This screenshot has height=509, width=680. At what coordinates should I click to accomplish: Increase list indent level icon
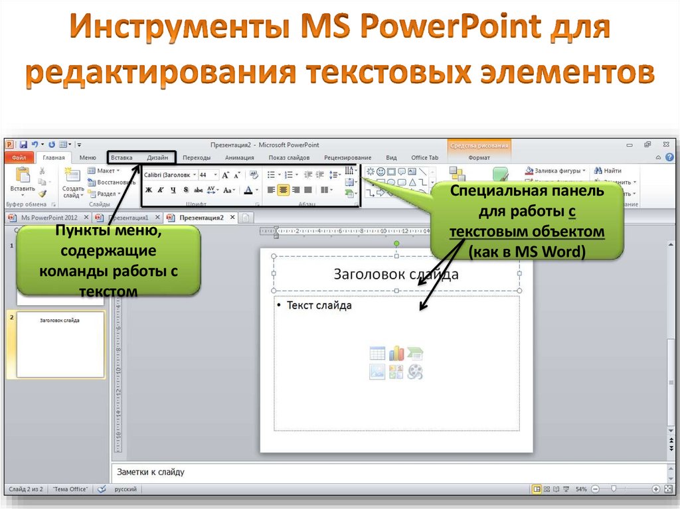tap(319, 175)
